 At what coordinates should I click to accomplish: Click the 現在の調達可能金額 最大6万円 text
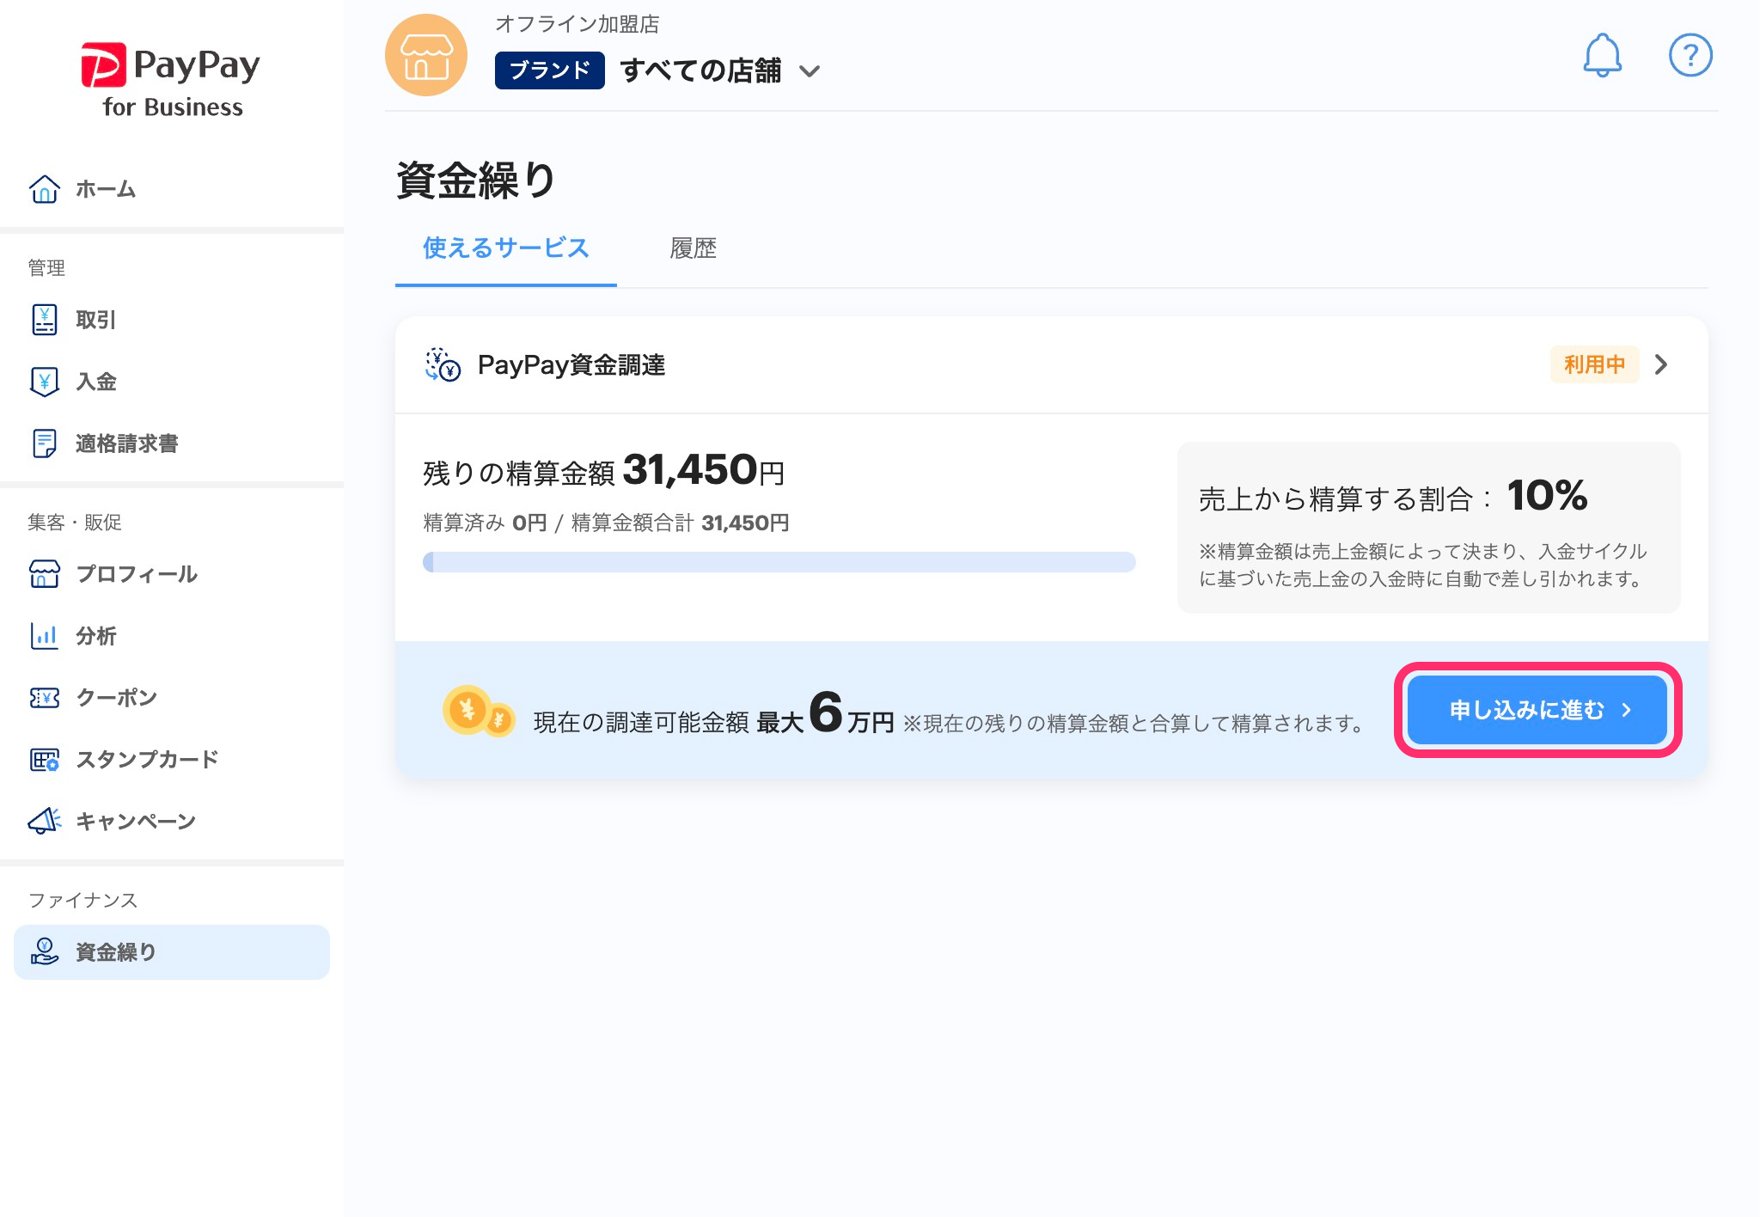714,714
